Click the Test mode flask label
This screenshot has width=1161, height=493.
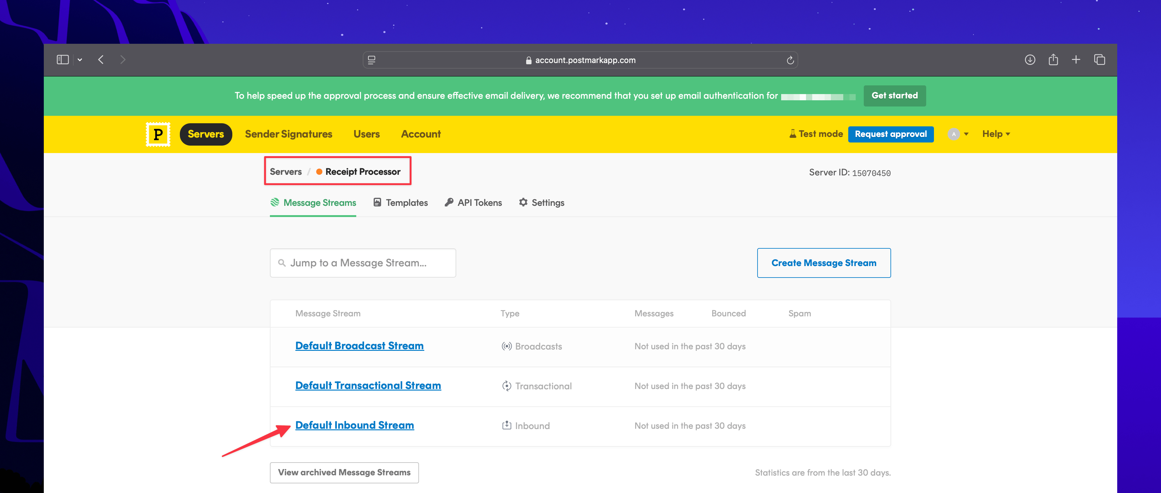[816, 134]
